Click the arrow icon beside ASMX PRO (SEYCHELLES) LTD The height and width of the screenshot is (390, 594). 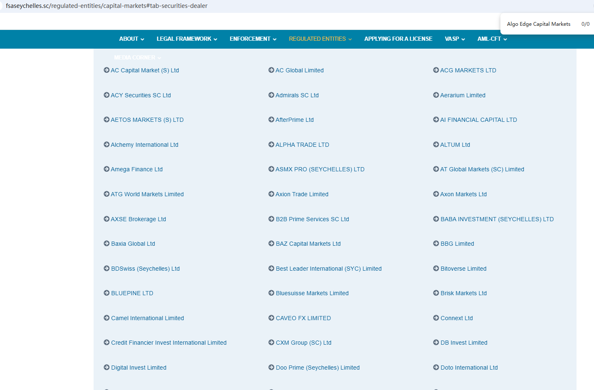pos(271,169)
